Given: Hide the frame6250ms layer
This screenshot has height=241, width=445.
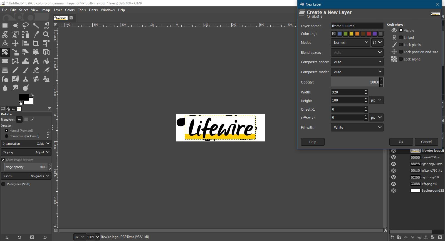Looking at the screenshot, I should [x=394, y=157].
